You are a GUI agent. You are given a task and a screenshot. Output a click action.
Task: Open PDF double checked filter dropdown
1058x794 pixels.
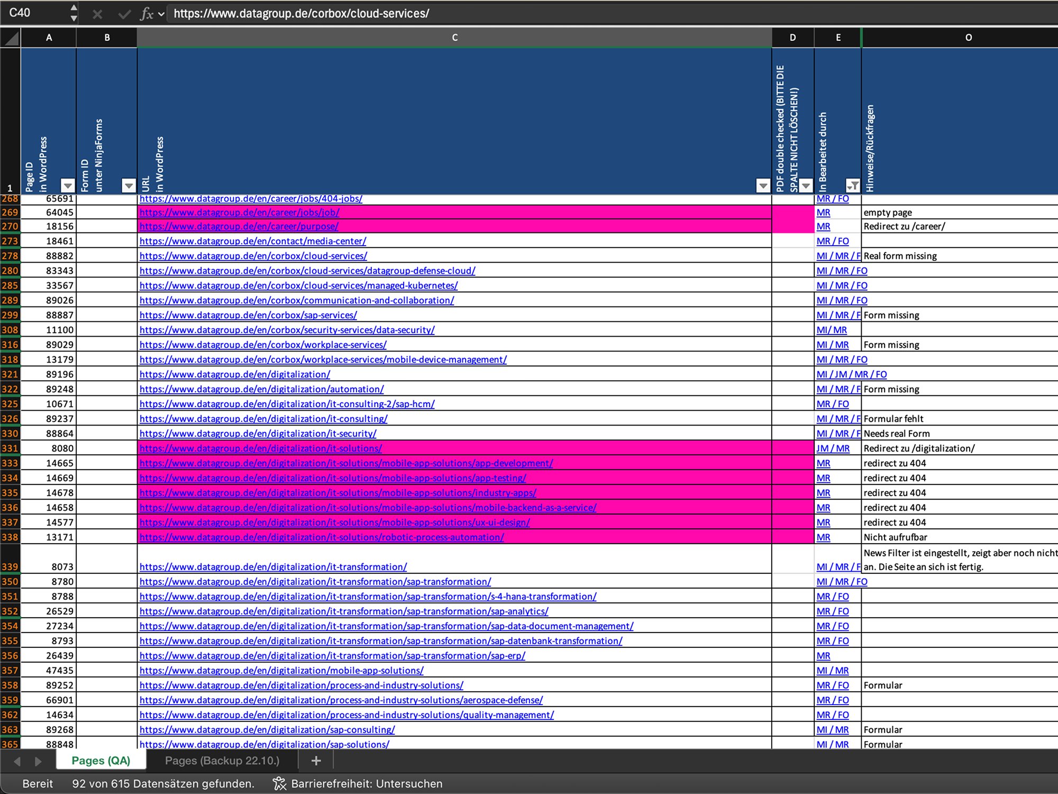click(805, 185)
